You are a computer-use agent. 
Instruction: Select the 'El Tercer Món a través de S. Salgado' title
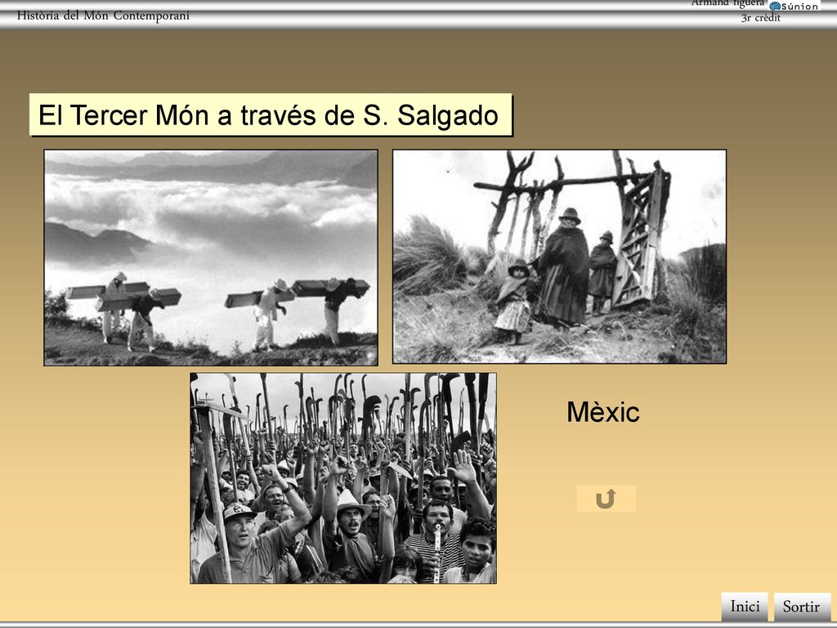pos(271,114)
